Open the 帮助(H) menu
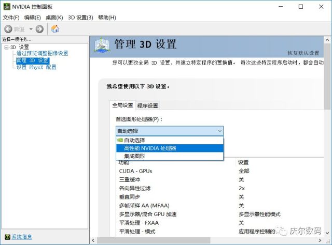332x245 pixels. tap(107, 18)
